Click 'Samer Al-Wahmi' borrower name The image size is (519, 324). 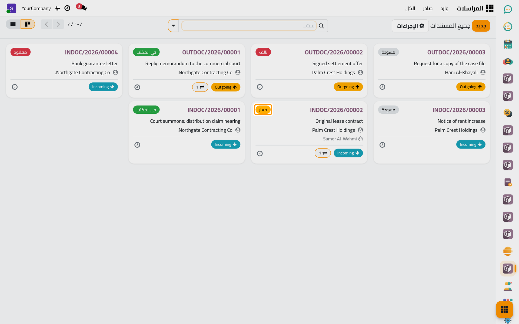point(340,139)
